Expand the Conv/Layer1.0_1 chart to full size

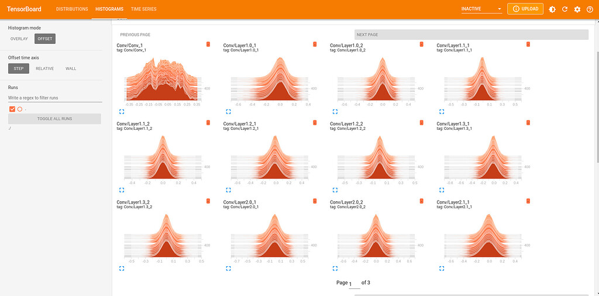228,111
